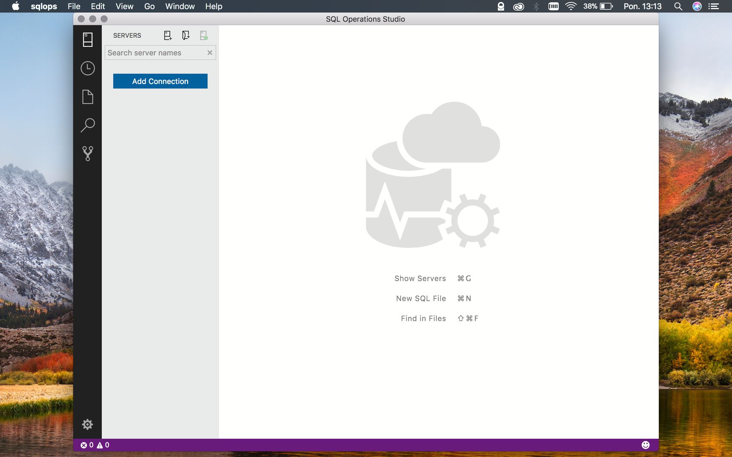Click the Creative Cloud menu bar icon

(x=518, y=6)
